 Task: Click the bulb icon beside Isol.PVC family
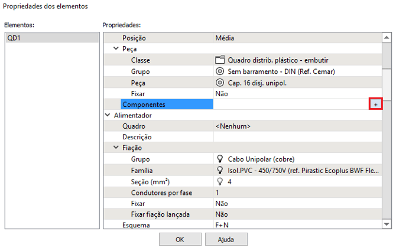pyautogui.click(x=220, y=170)
